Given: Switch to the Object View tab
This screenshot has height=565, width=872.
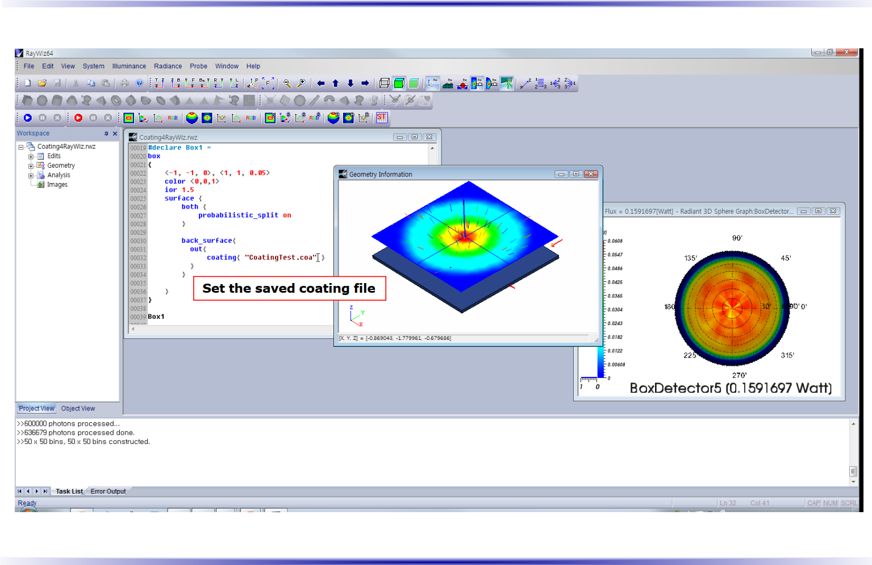Looking at the screenshot, I should pos(78,409).
